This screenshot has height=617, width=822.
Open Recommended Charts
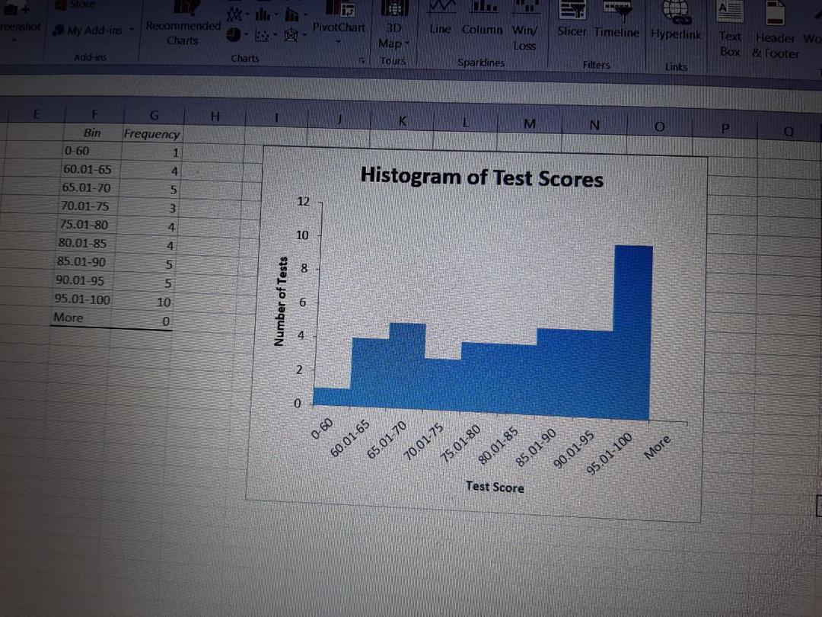pos(183,24)
